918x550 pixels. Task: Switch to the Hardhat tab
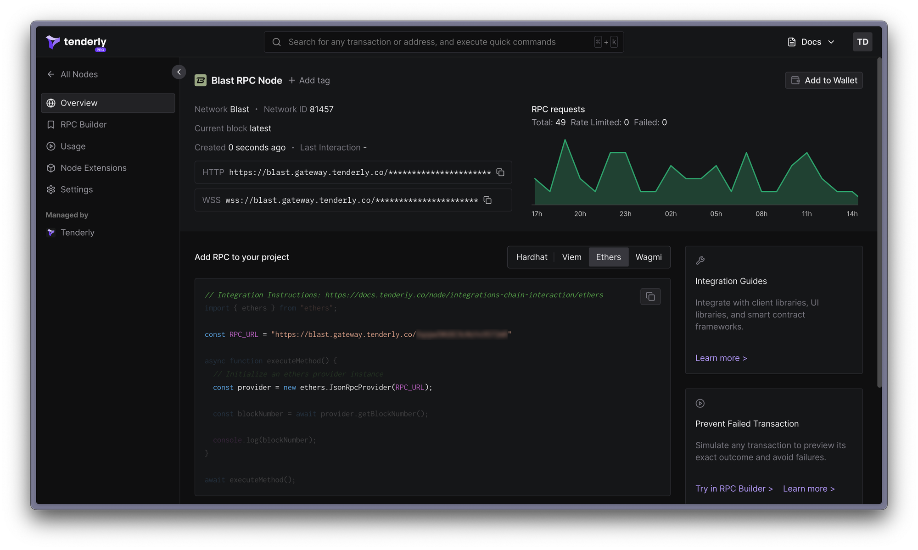pyautogui.click(x=532, y=257)
